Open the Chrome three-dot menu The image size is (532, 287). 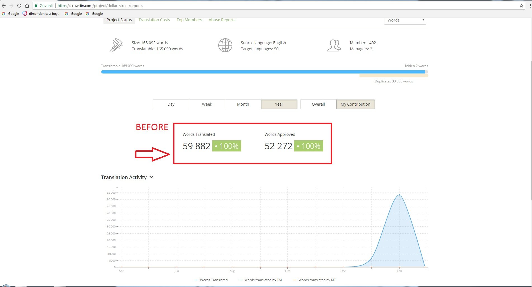tap(530, 6)
